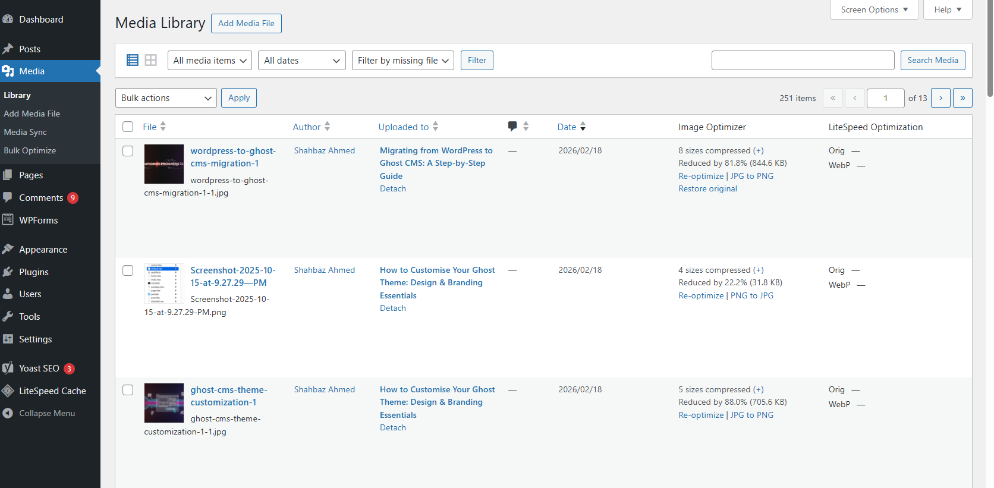Click the Author column sort arrows
Viewport: 994px width, 488px height.
(x=327, y=126)
